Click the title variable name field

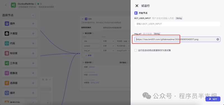tap(91, 41)
